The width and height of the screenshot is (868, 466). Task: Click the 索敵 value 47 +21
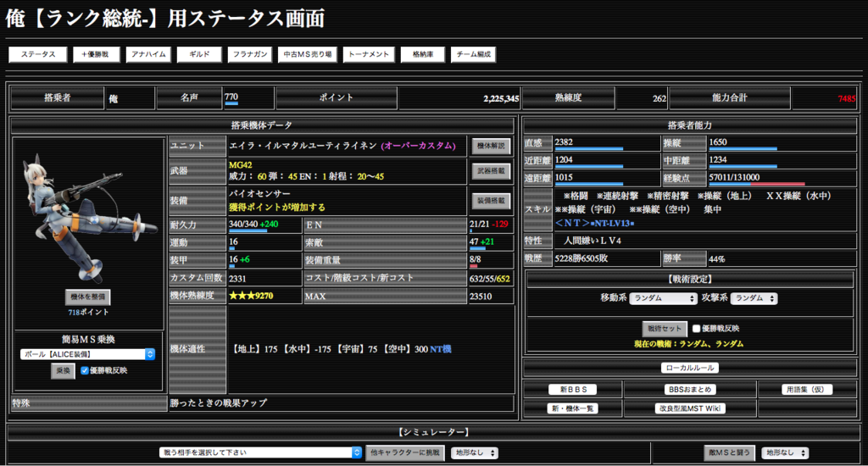482,241
